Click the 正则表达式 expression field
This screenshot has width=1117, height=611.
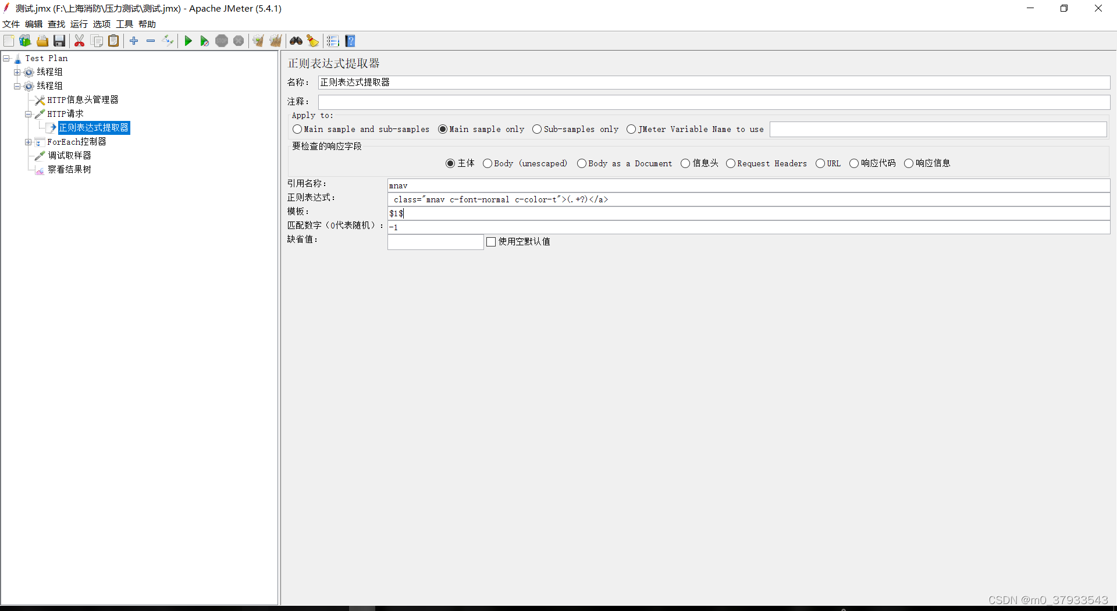[x=749, y=199]
